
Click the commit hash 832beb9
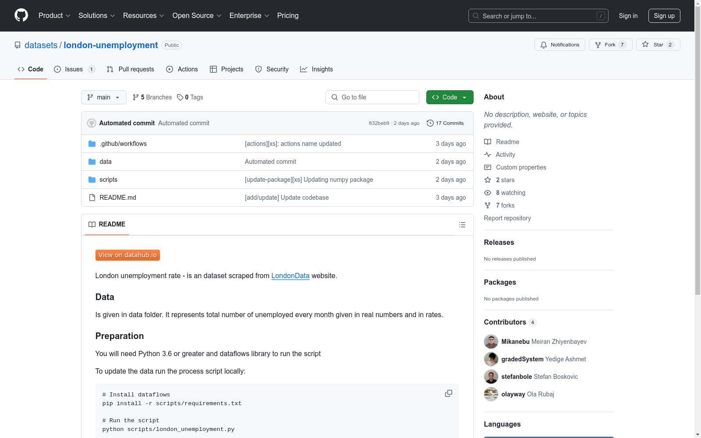tap(379, 123)
